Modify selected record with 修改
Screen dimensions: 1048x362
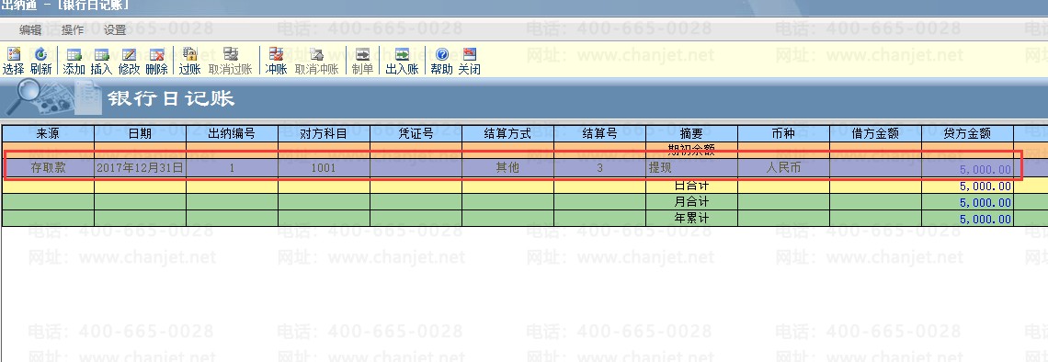[129, 61]
